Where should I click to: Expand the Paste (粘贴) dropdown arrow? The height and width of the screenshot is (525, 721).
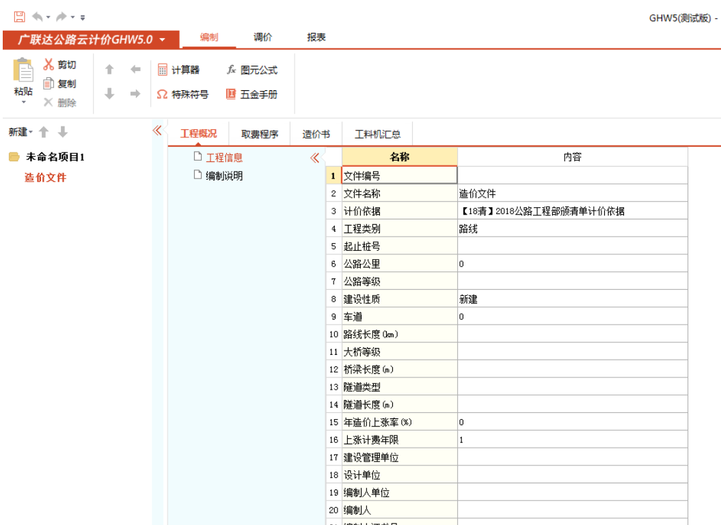pyautogui.click(x=23, y=103)
